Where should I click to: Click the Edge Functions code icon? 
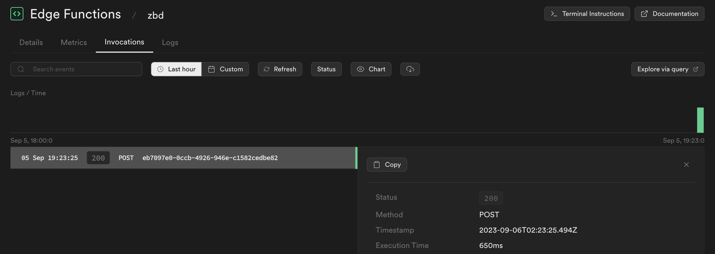click(x=17, y=13)
